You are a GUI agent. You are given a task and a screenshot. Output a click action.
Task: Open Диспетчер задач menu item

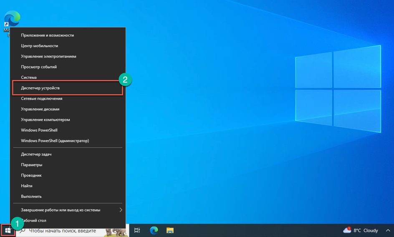[68, 154]
